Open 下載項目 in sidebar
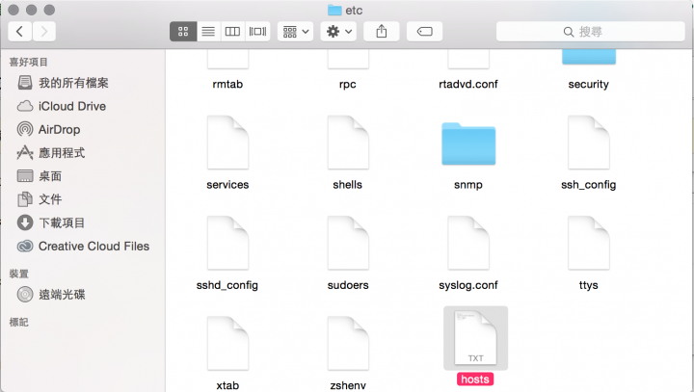 coord(83,222)
